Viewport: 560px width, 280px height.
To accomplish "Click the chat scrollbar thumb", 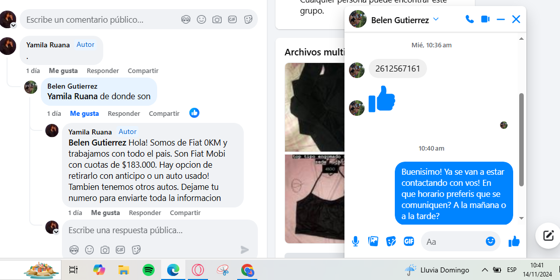I will (x=521, y=139).
